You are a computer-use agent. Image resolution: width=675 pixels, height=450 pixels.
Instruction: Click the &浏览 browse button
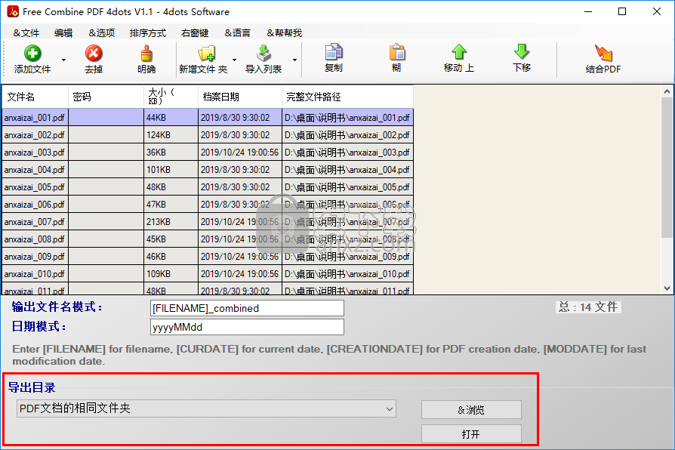pos(471,409)
